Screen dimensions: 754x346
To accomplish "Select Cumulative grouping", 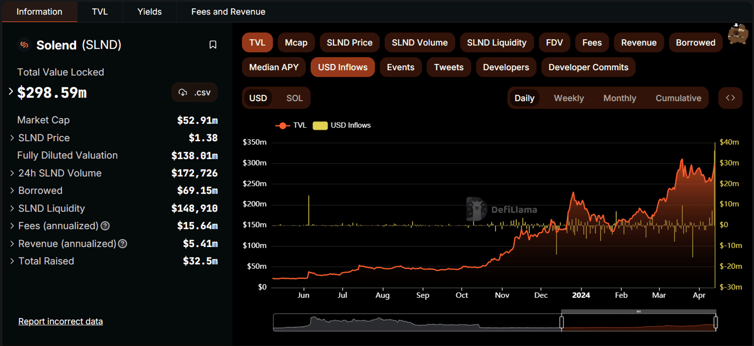I will click(x=678, y=98).
